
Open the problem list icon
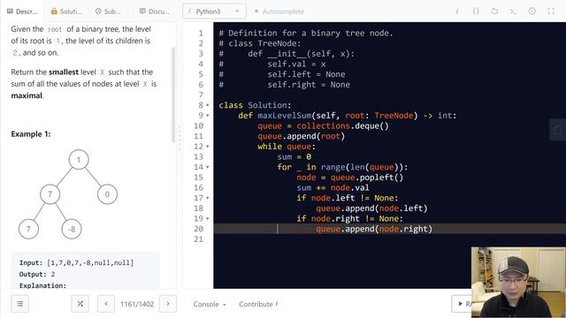point(19,304)
